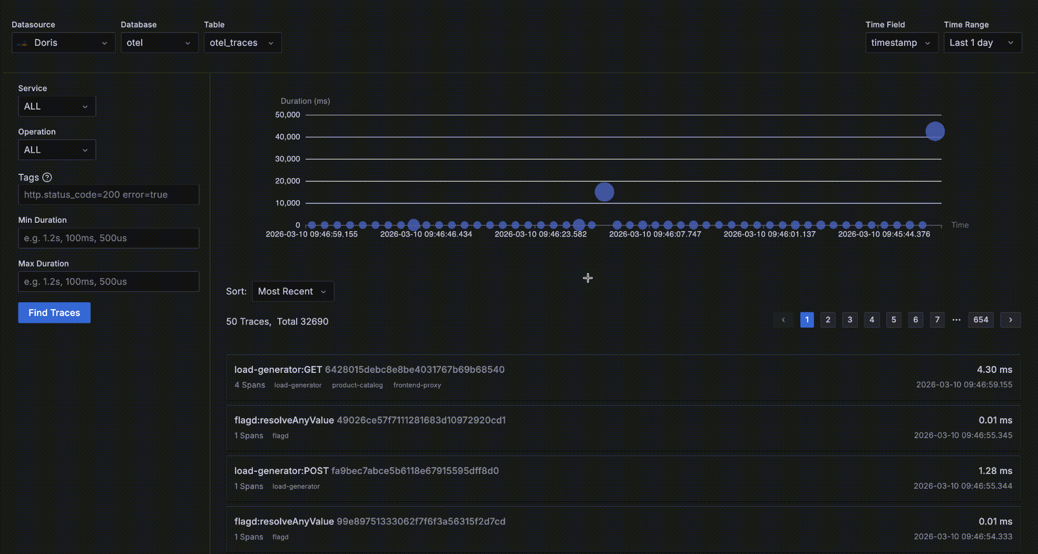Click the 4.30 ms duration value
Screen dimensions: 1038x554
click(x=994, y=370)
